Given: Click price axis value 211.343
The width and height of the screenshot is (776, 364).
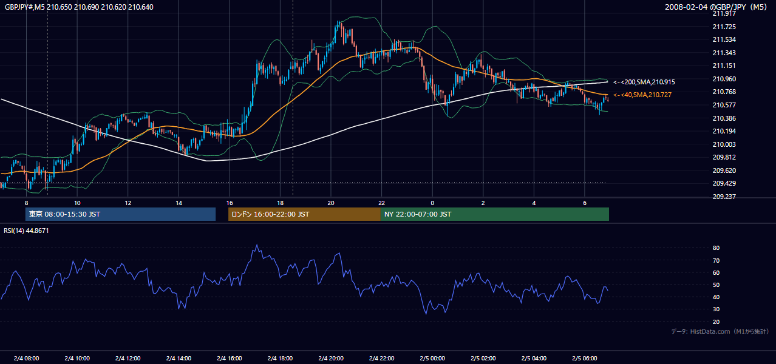Looking at the screenshot, I should pos(723,53).
